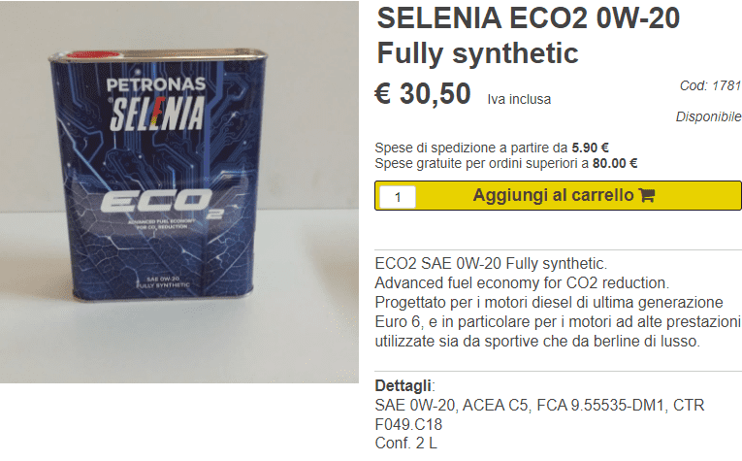
Task: Focus the quantity input field
Action: coord(398,197)
